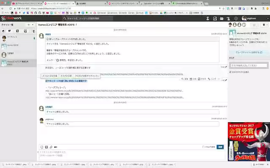The image size is (270, 168).
Task: Close the downloads bar with X
Action: click(268, 164)
